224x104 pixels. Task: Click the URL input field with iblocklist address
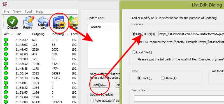191,34
